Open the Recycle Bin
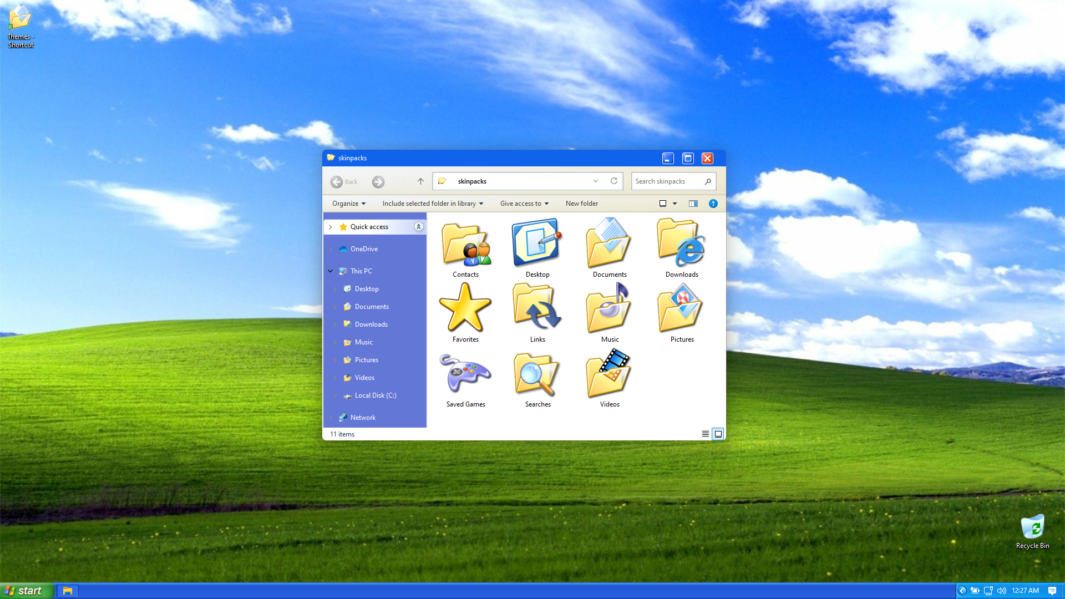The height and width of the screenshot is (599, 1065). pos(1033,527)
